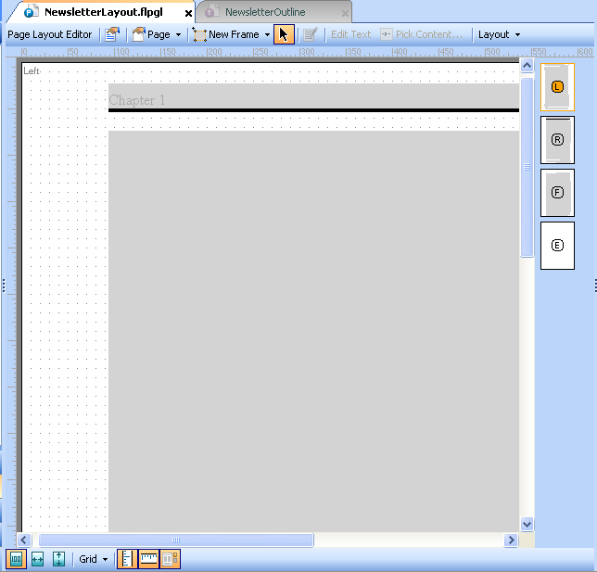This screenshot has height=572, width=597.
Task: Select the Left page thumbnail (L)
Action: coord(557,87)
